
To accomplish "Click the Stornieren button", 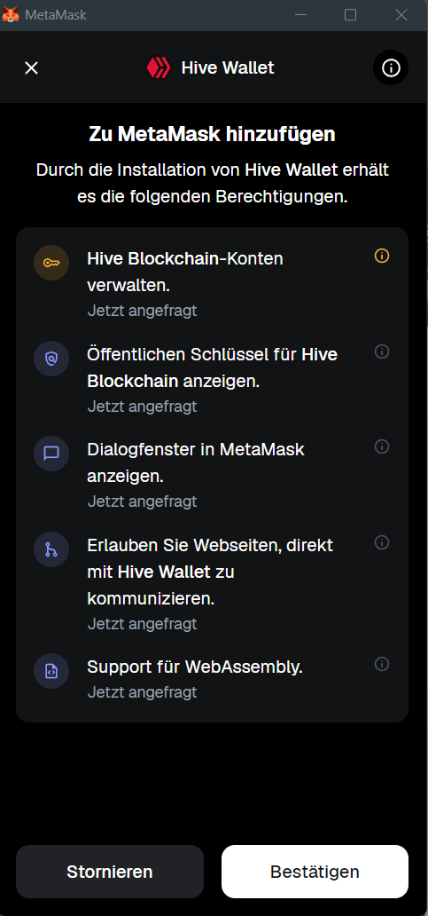I will [110, 872].
